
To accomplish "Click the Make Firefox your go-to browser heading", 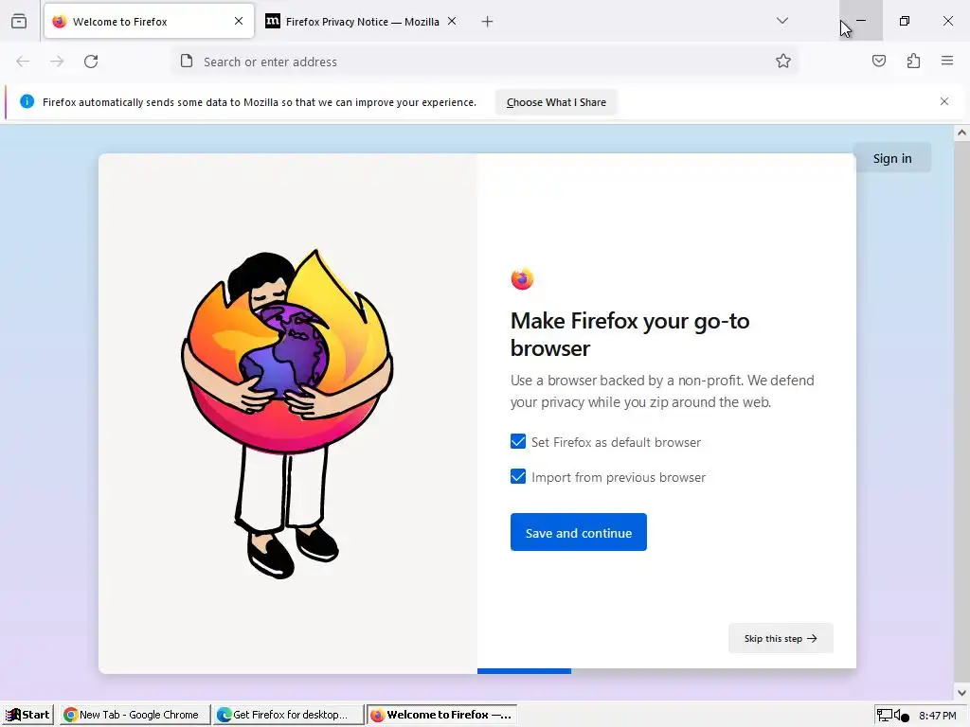I will [630, 334].
